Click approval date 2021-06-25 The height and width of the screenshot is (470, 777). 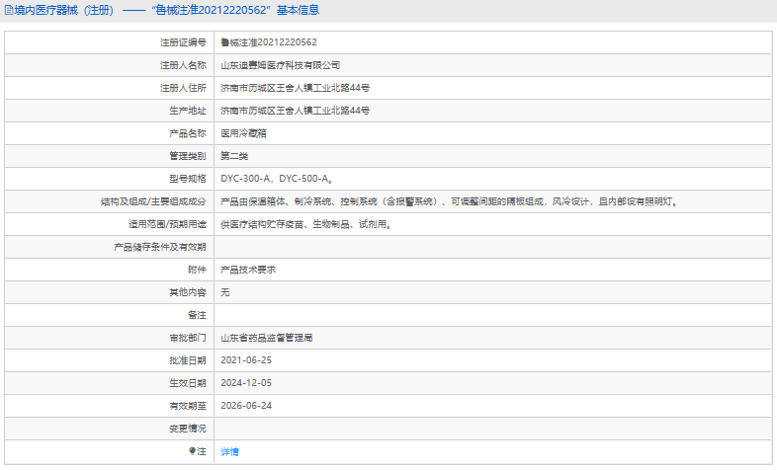tap(246, 360)
